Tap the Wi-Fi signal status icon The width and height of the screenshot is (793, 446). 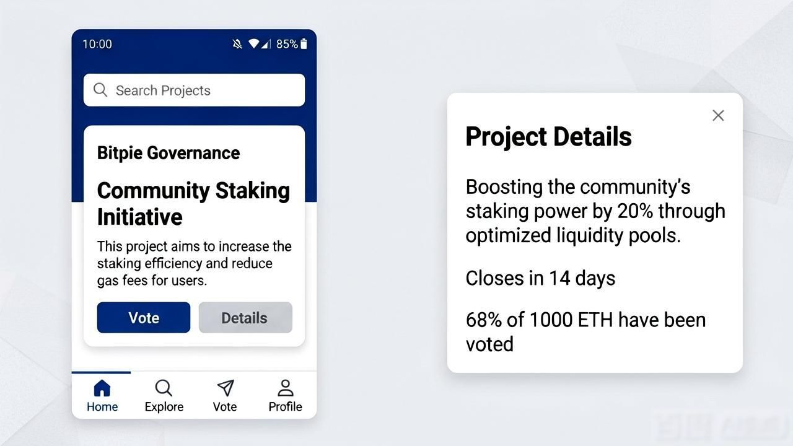253,44
